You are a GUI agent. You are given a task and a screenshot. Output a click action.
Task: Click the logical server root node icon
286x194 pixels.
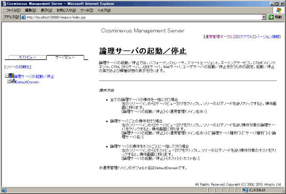(12, 76)
